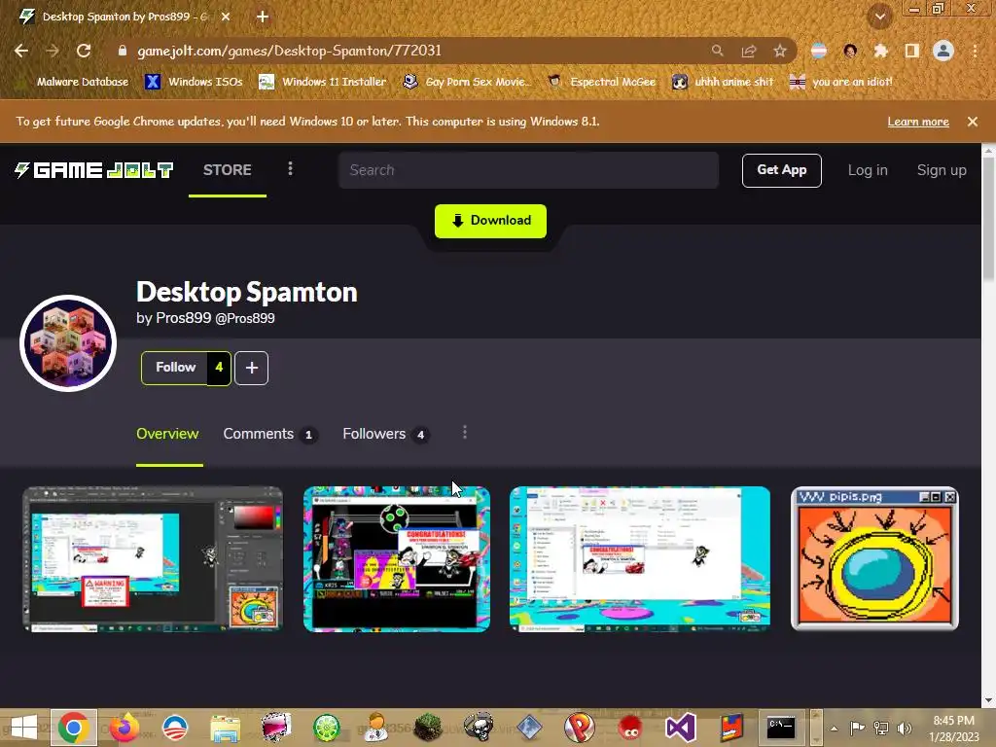Go back using the browser back arrow

(x=21, y=51)
